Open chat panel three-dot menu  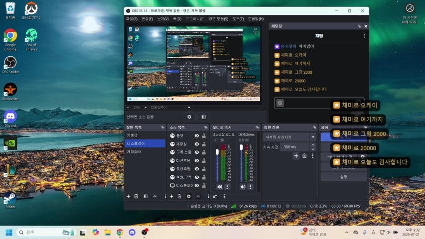point(364,36)
